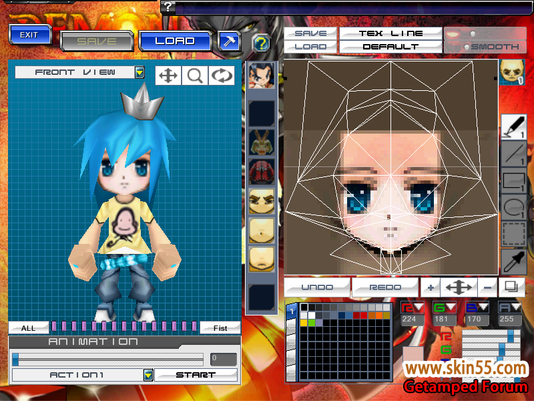Click the EXIT button
The image size is (534, 401).
pyautogui.click(x=29, y=35)
